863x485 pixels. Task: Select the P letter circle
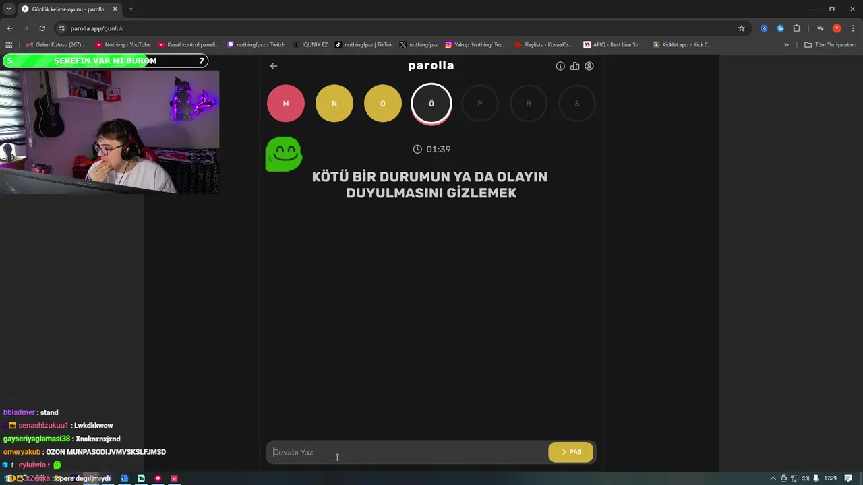480,104
